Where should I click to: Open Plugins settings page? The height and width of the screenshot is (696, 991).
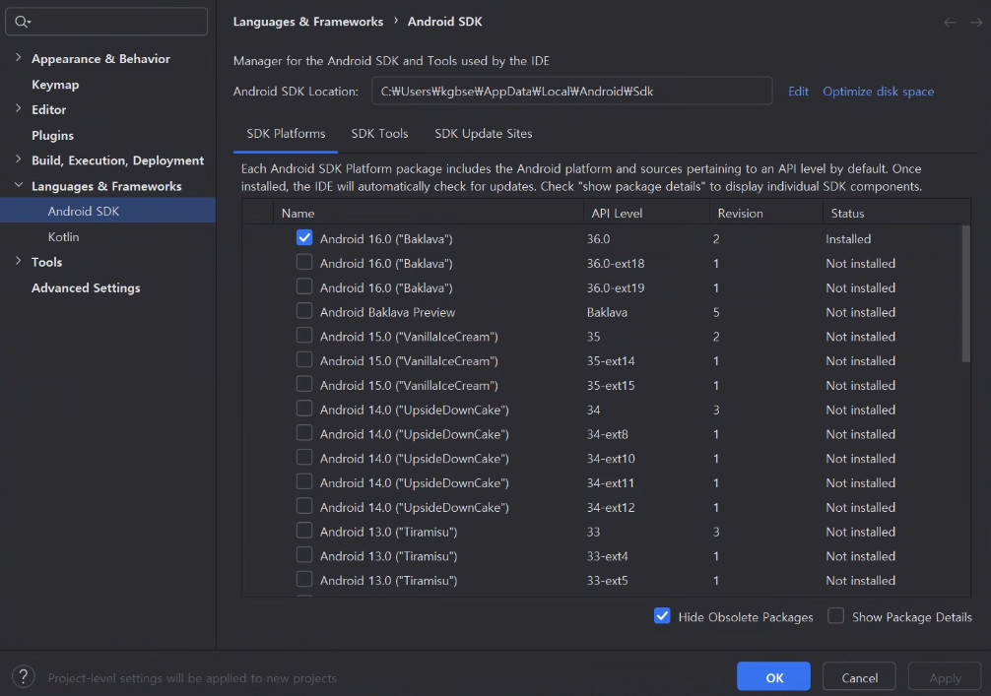pos(52,135)
